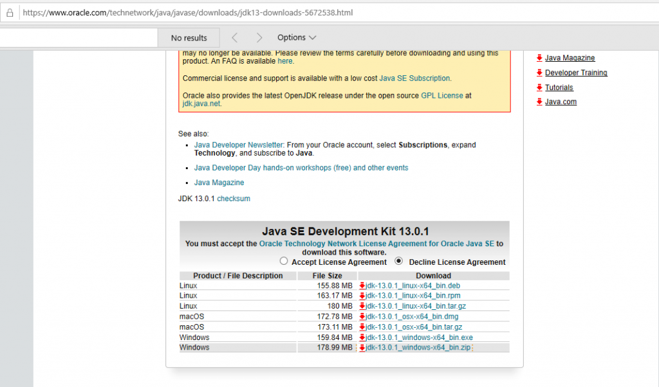Click red download icon beside Developer Training

click(540, 73)
